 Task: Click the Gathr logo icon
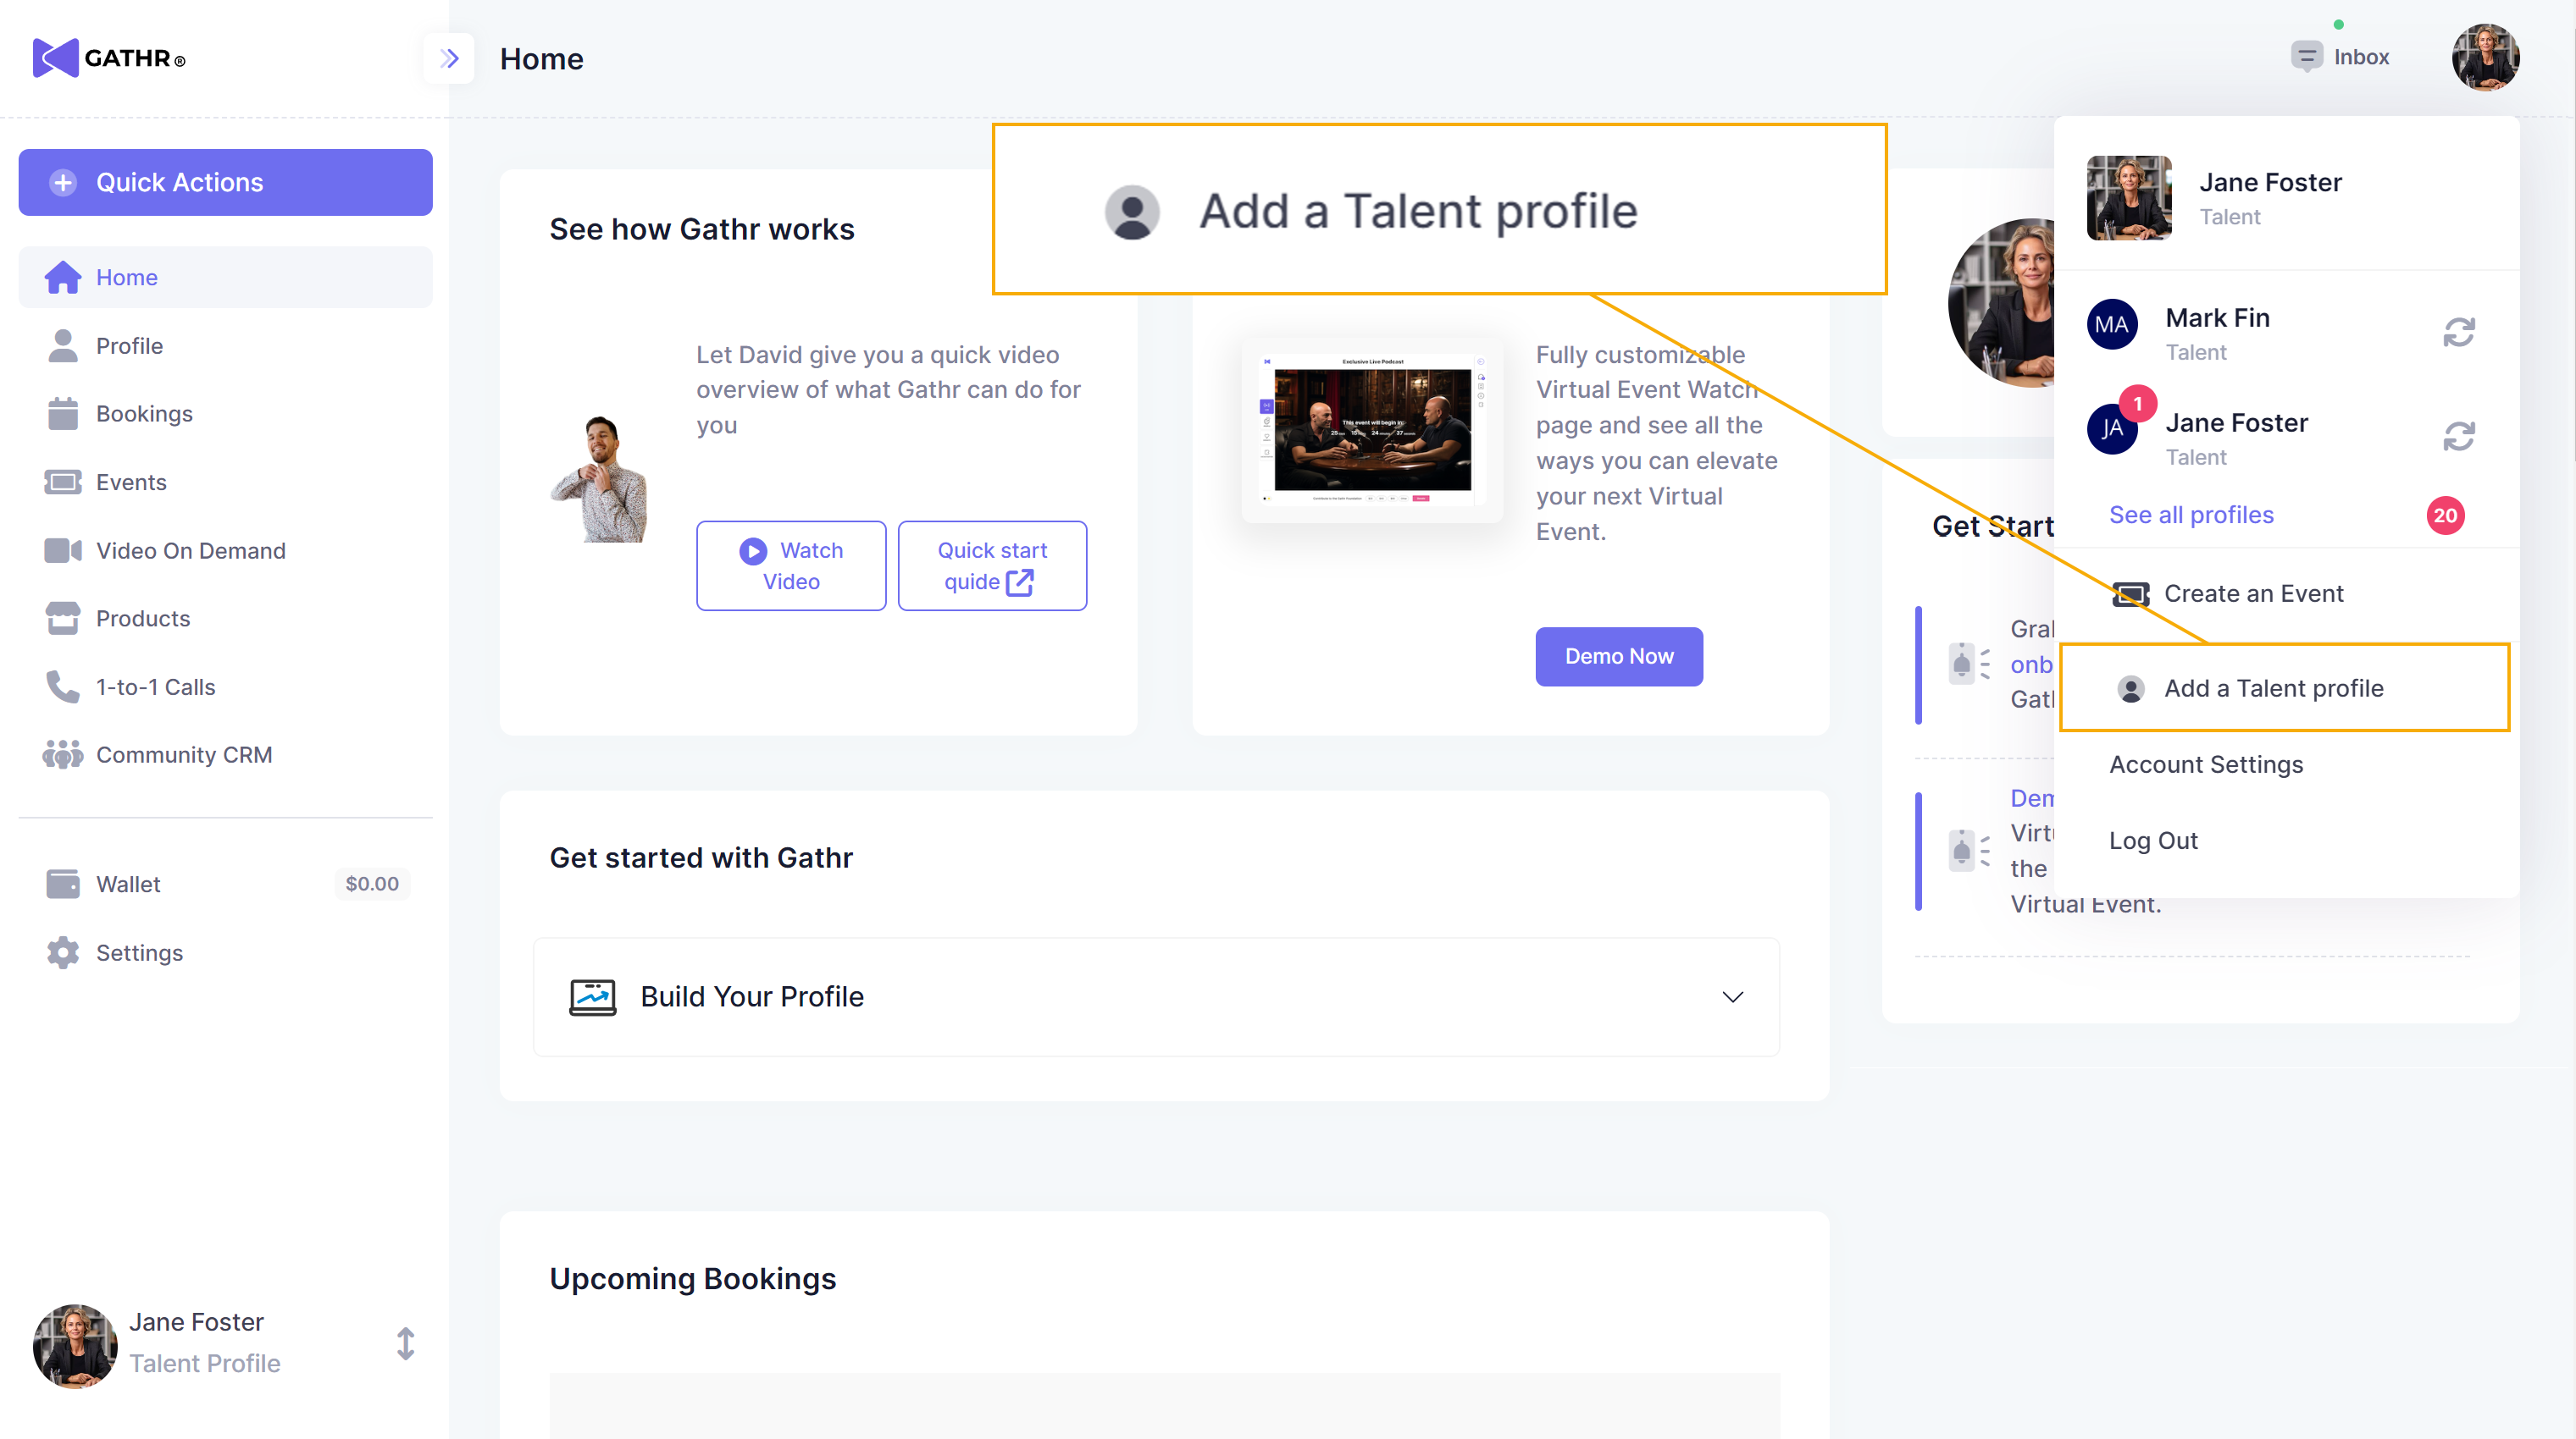click(x=55, y=58)
